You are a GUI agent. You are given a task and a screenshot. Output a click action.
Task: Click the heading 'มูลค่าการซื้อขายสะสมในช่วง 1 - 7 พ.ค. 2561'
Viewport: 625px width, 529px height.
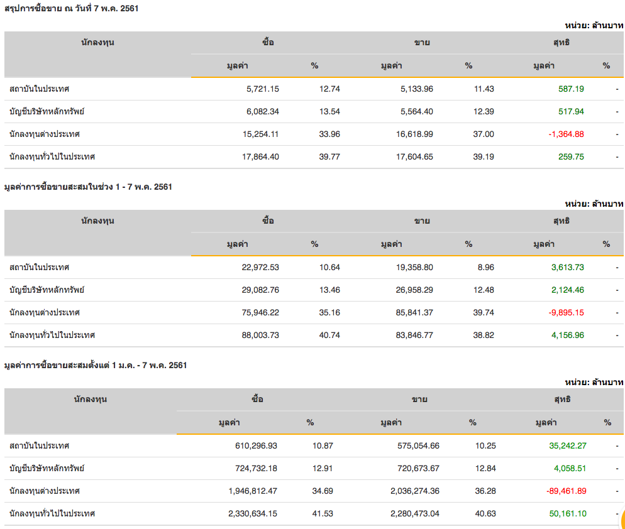(88, 187)
